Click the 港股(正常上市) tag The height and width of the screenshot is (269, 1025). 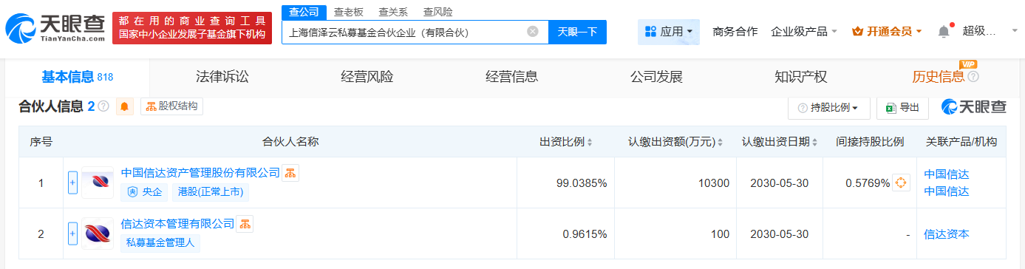click(211, 192)
